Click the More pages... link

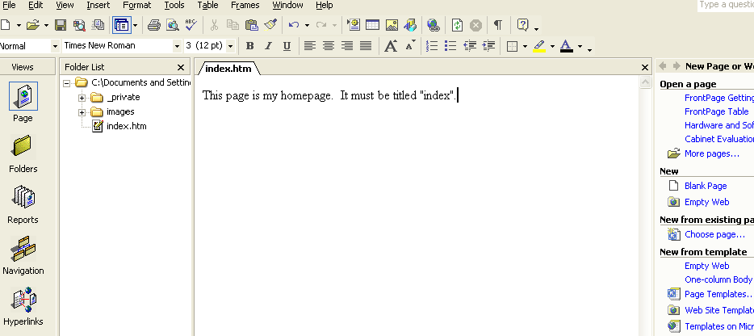(x=711, y=153)
